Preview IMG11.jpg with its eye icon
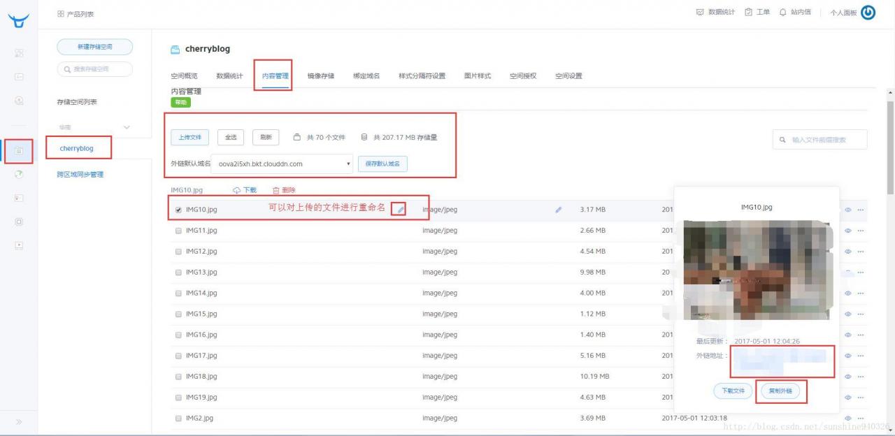This screenshot has width=895, height=436. 848,231
